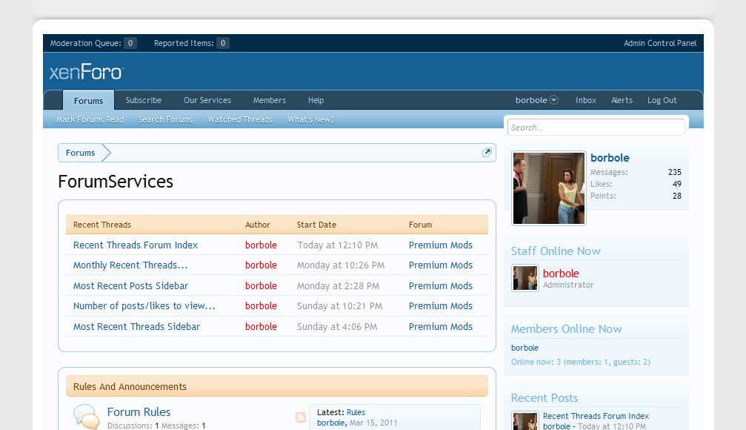746x430 pixels.
Task: Click borbole's large profile avatar
Action: point(549,188)
